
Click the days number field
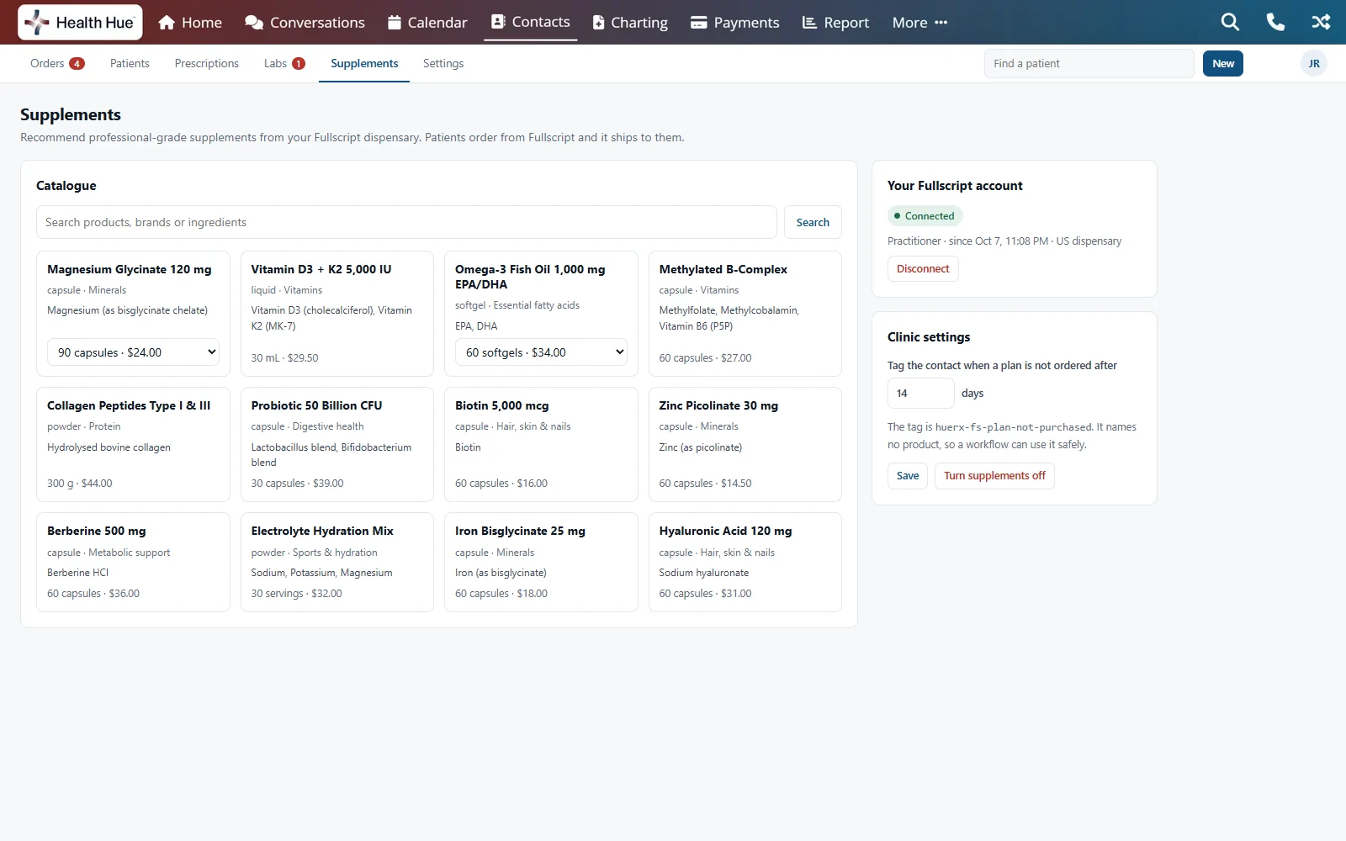[x=921, y=393]
